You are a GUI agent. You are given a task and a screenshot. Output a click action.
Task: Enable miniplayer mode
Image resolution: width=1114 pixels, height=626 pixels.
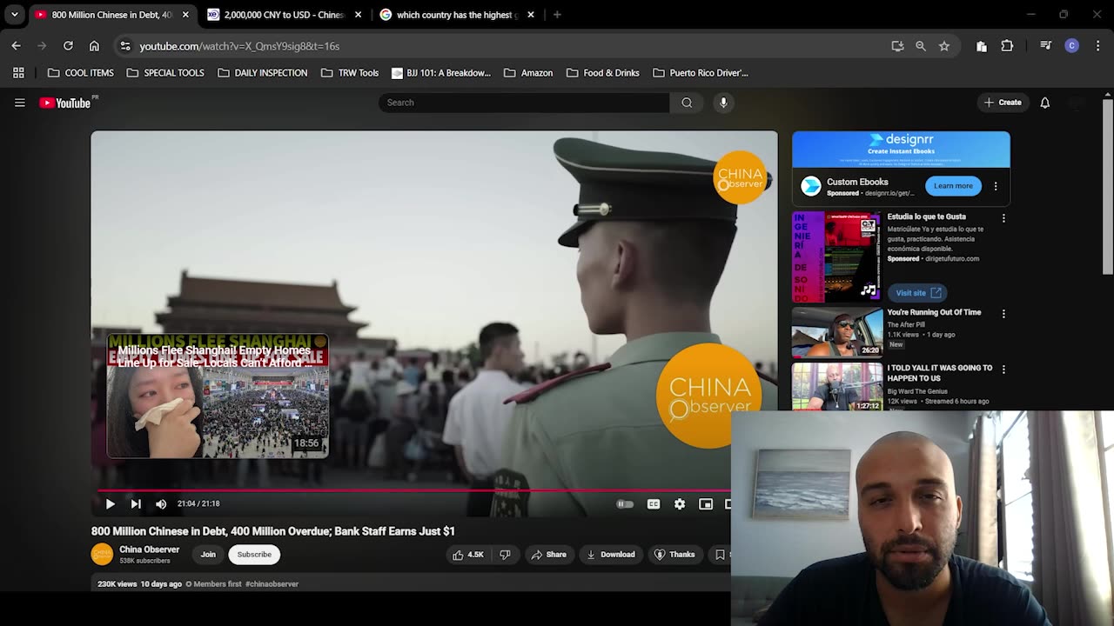(706, 504)
